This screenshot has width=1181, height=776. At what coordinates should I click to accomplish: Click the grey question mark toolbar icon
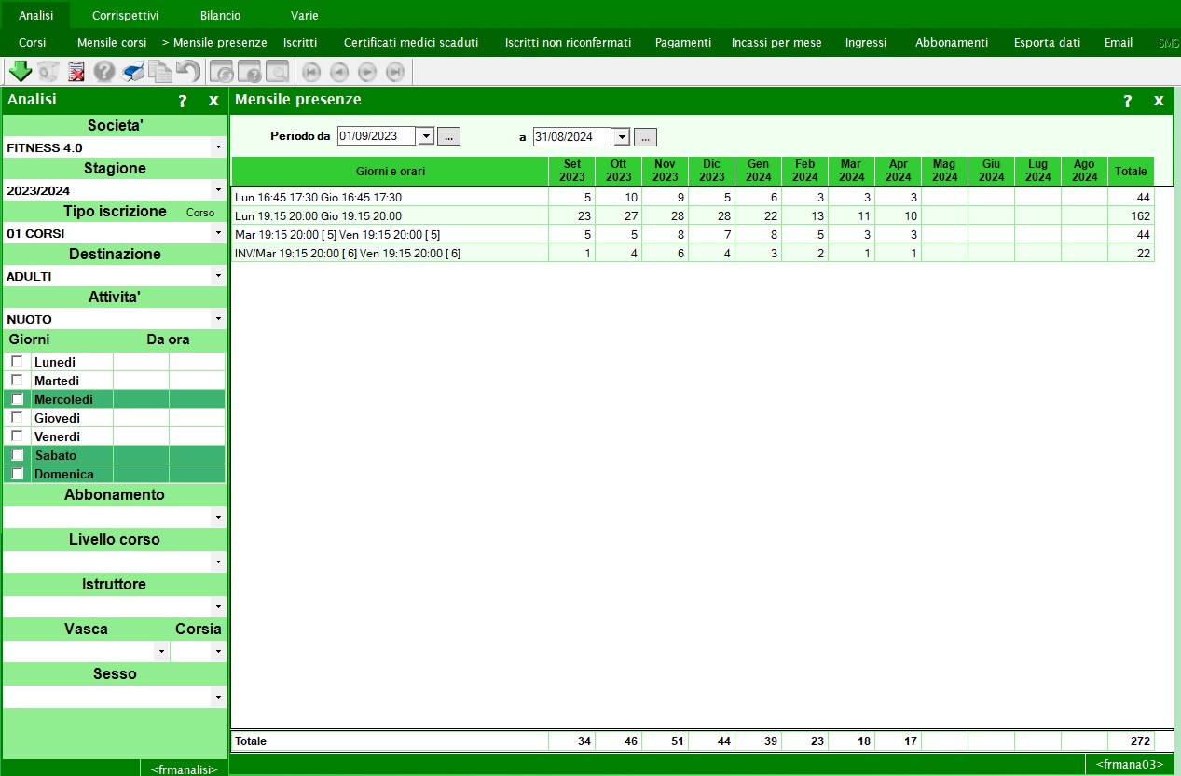(104, 72)
